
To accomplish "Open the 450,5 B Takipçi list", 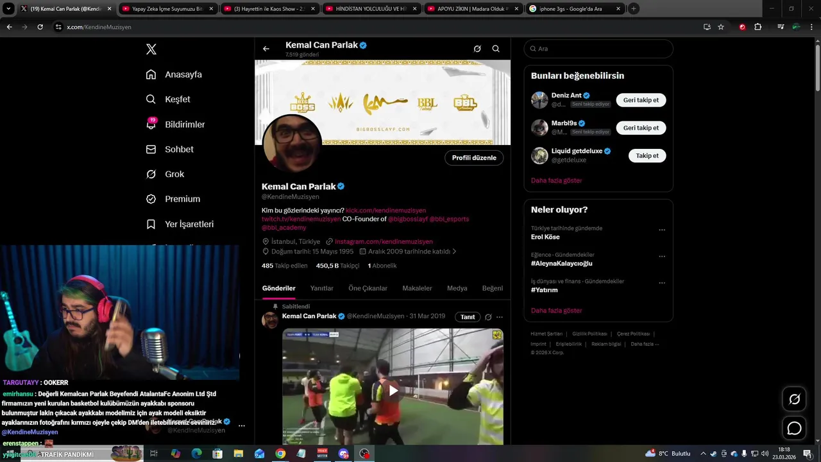I will (x=337, y=266).
